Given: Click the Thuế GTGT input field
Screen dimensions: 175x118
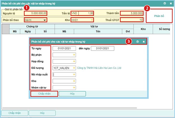Looking at the screenshot, I should 133,20.
